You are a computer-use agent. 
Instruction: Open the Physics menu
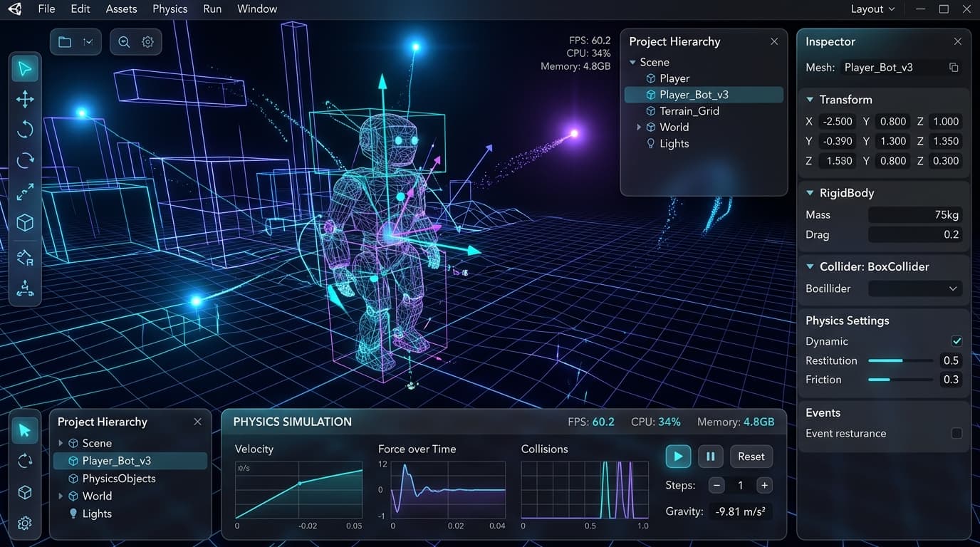[x=170, y=9]
